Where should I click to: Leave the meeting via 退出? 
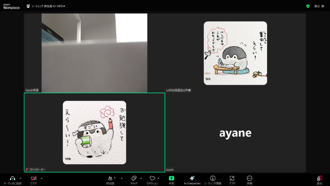coord(319,180)
